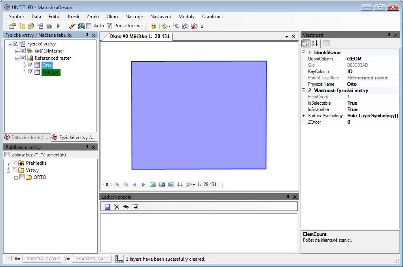Click the zoom out icon in map toolbar

(x=125, y=184)
